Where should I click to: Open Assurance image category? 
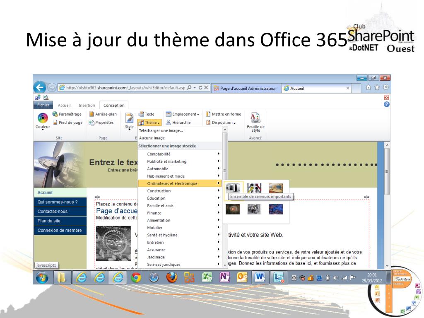[x=180, y=250]
